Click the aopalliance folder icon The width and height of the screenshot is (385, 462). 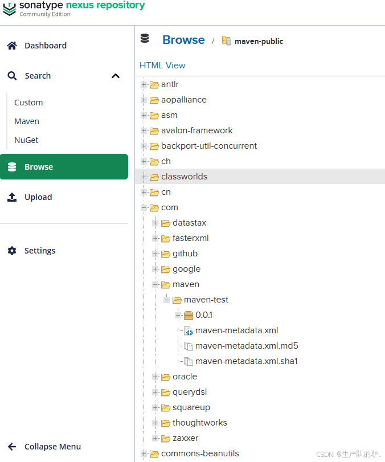(x=154, y=100)
